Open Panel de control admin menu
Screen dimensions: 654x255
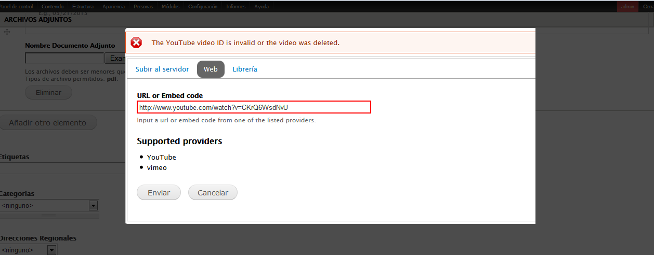pos(17,7)
